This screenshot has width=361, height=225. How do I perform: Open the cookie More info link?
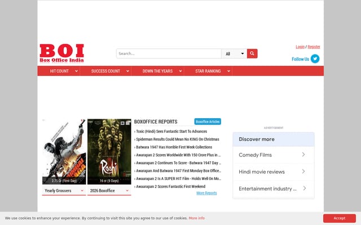(197, 218)
